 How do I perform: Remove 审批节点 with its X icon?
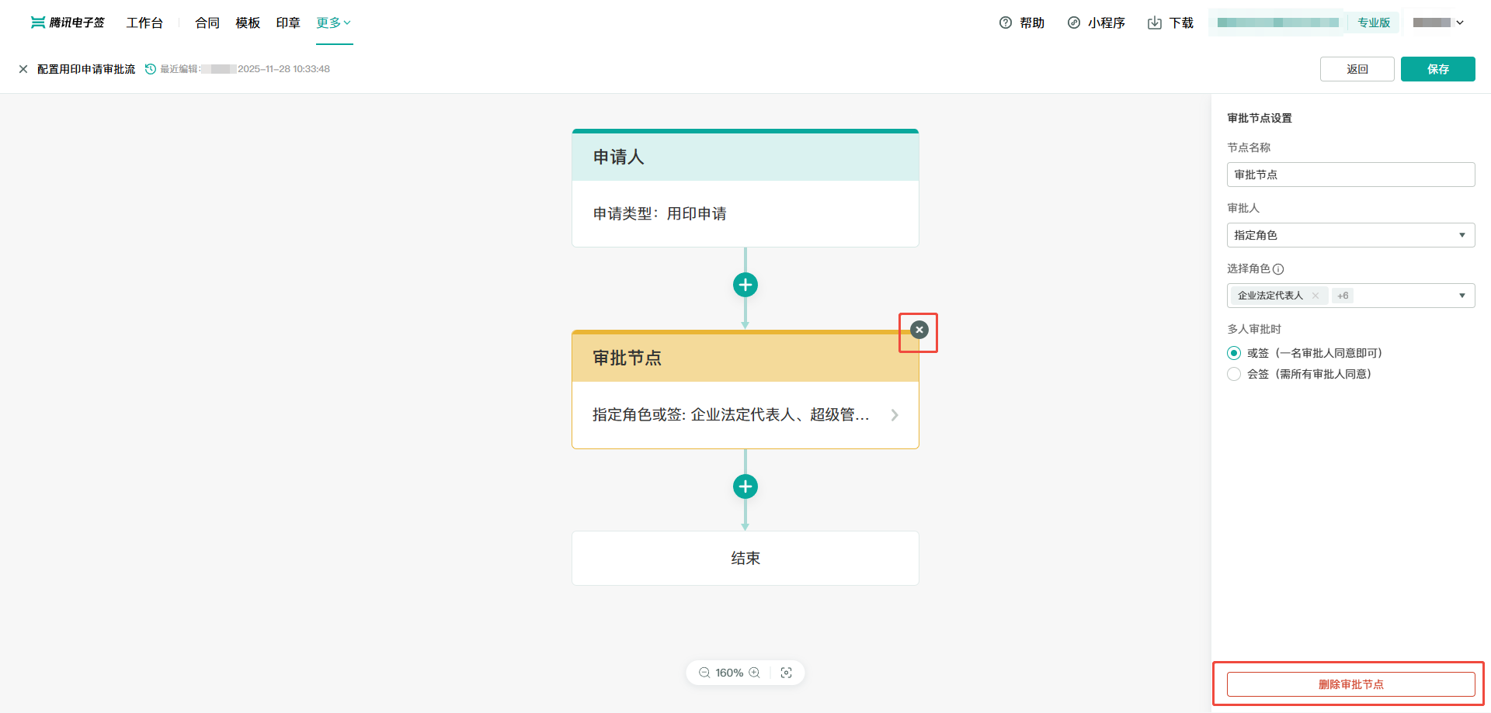(x=919, y=330)
